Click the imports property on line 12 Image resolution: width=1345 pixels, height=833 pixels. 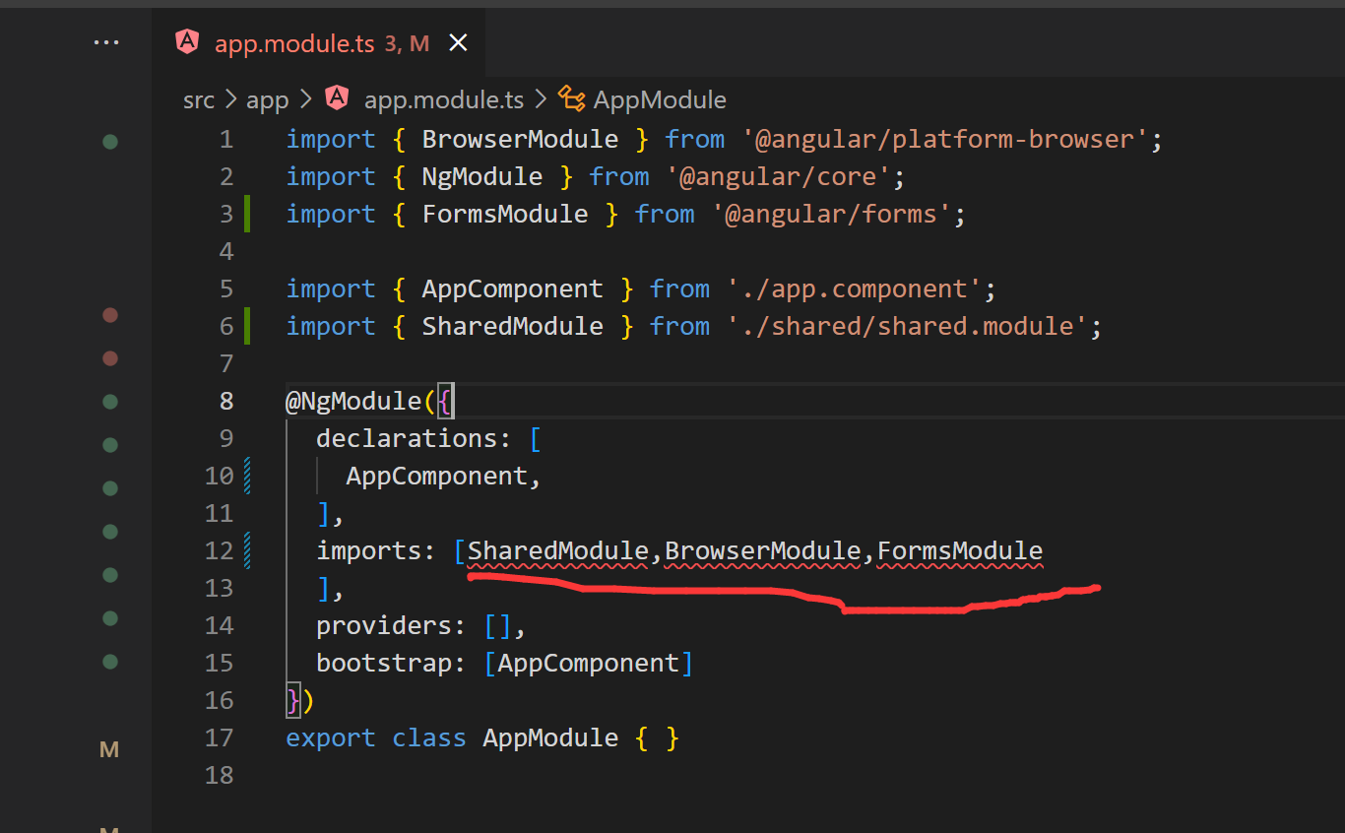point(368,551)
